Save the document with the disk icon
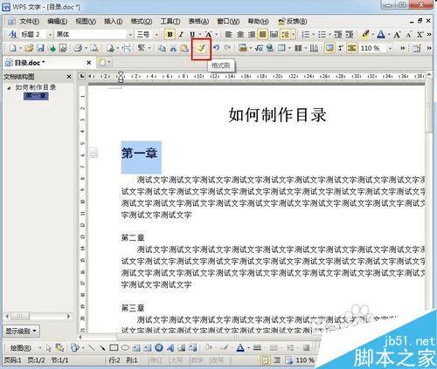 pyautogui.click(x=40, y=48)
